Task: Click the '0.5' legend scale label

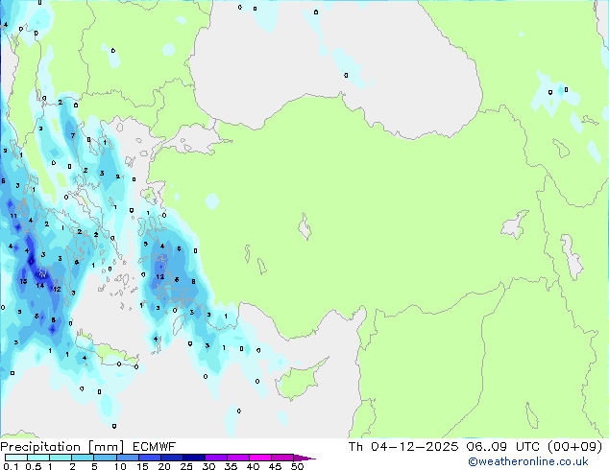Action: 34,466
